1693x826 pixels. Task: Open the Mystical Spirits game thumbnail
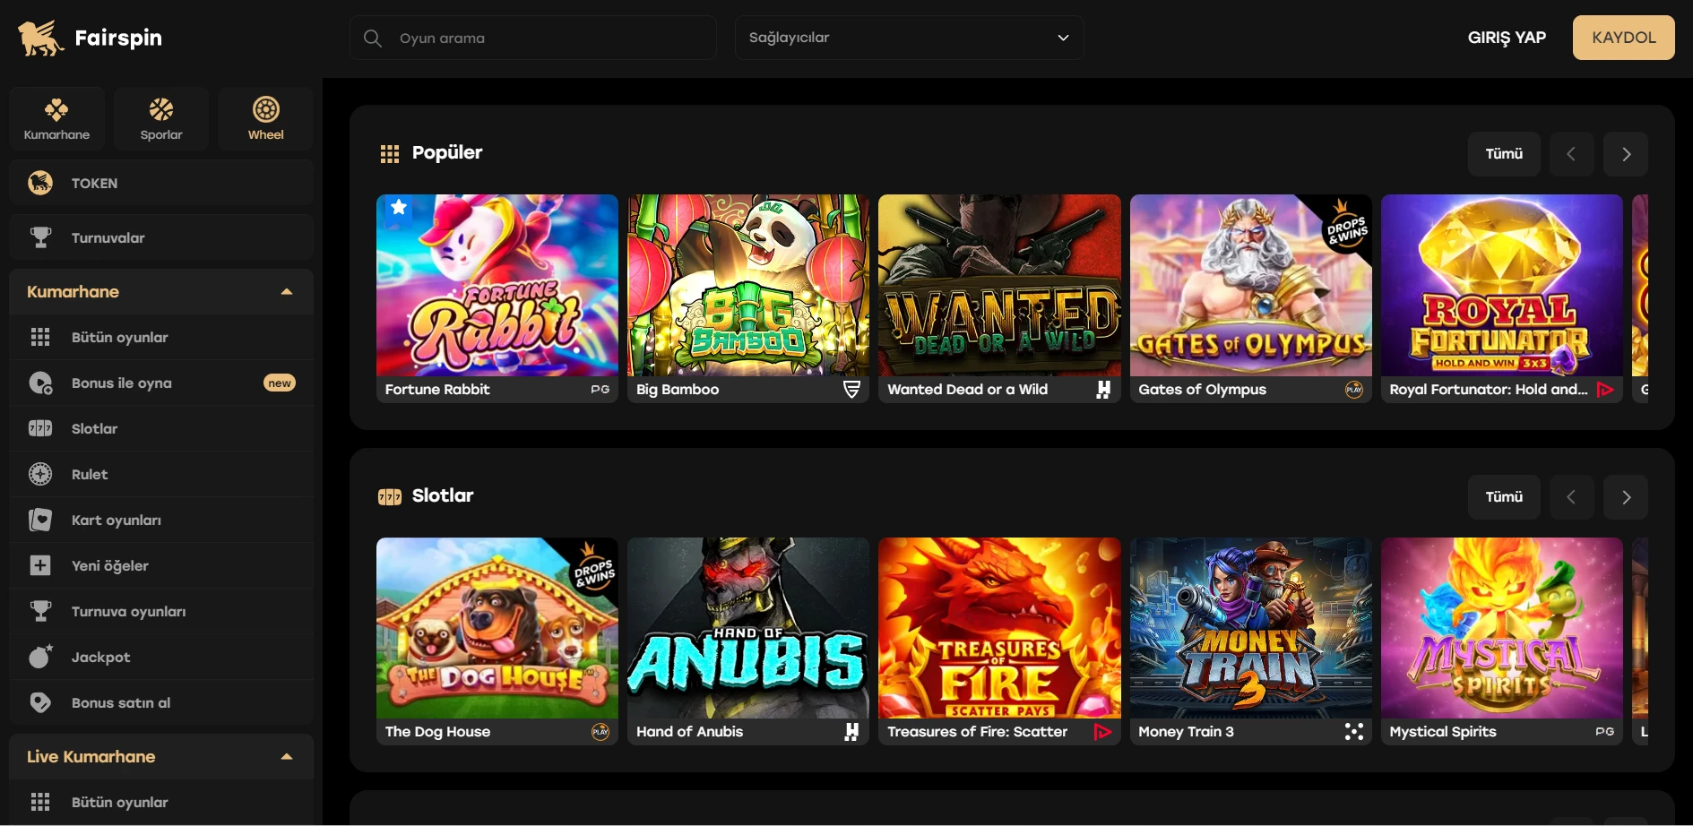(1502, 628)
